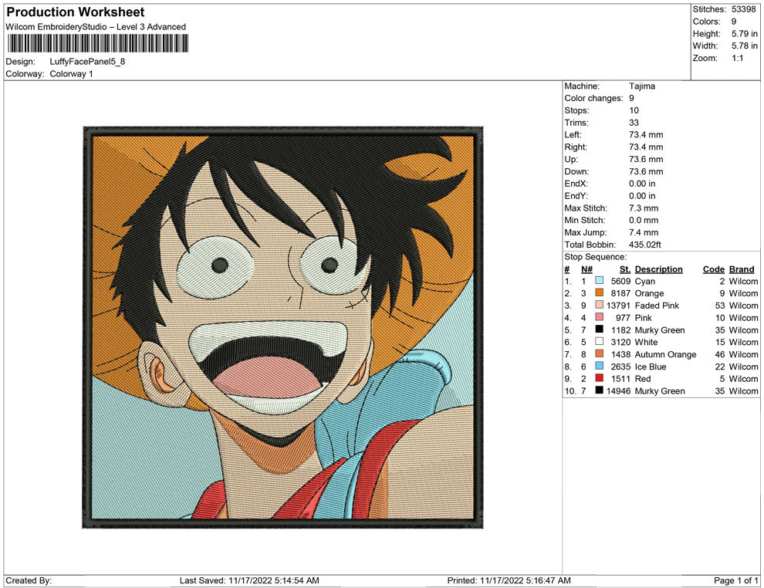Click the 'N#' column header
The image size is (764, 588).
tap(587, 269)
